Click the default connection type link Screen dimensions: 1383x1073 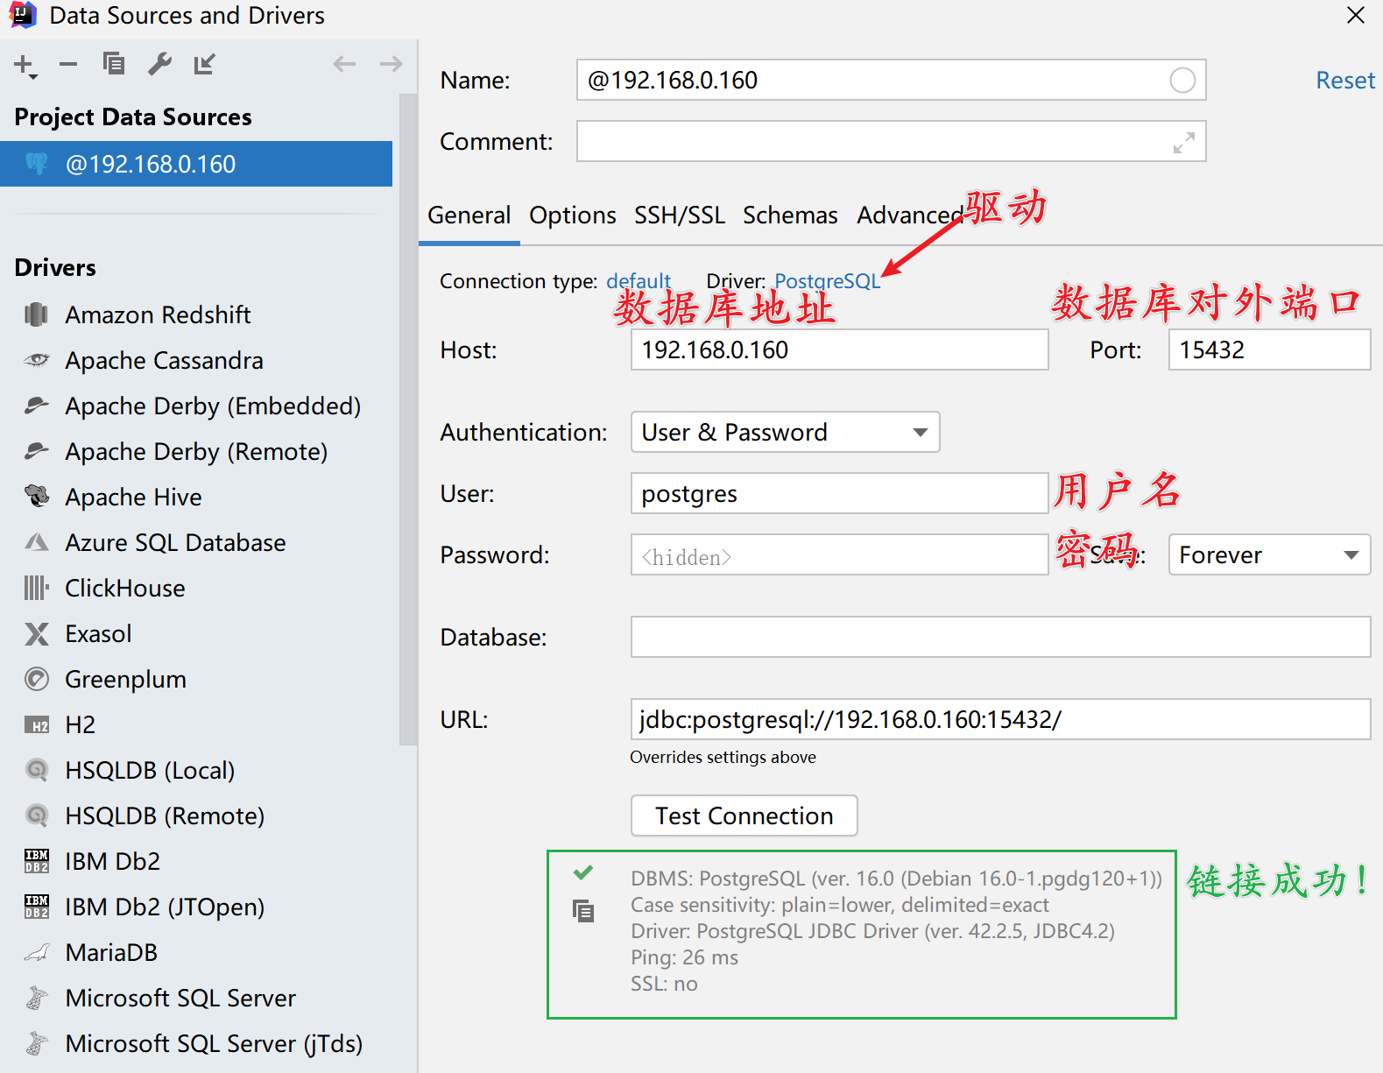639,281
